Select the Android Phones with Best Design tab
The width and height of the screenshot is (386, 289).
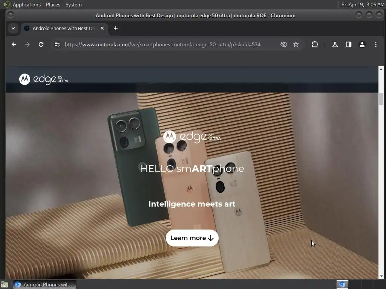click(x=64, y=28)
